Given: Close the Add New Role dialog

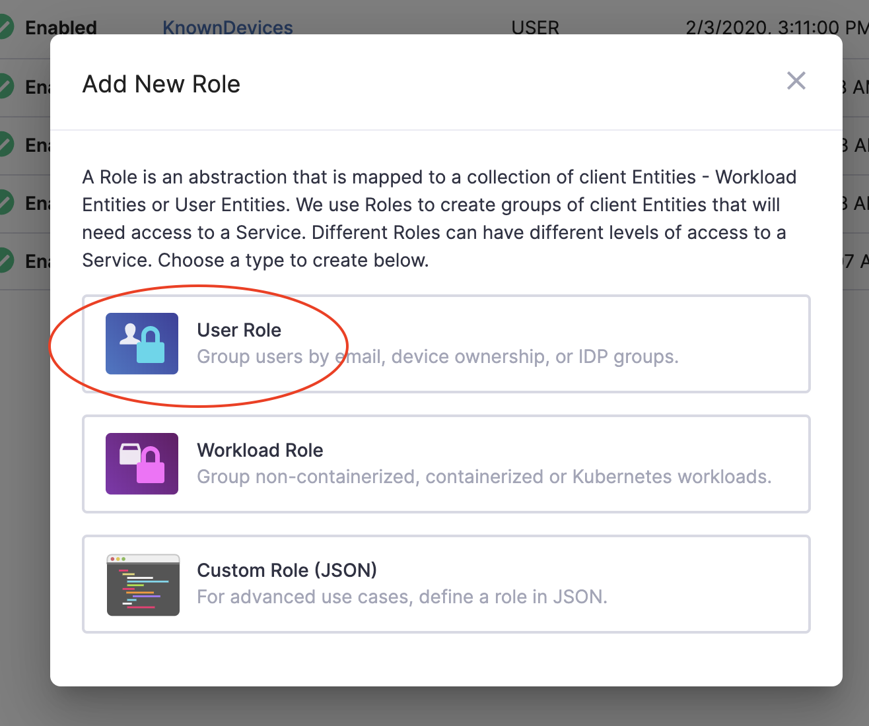Looking at the screenshot, I should tap(796, 81).
